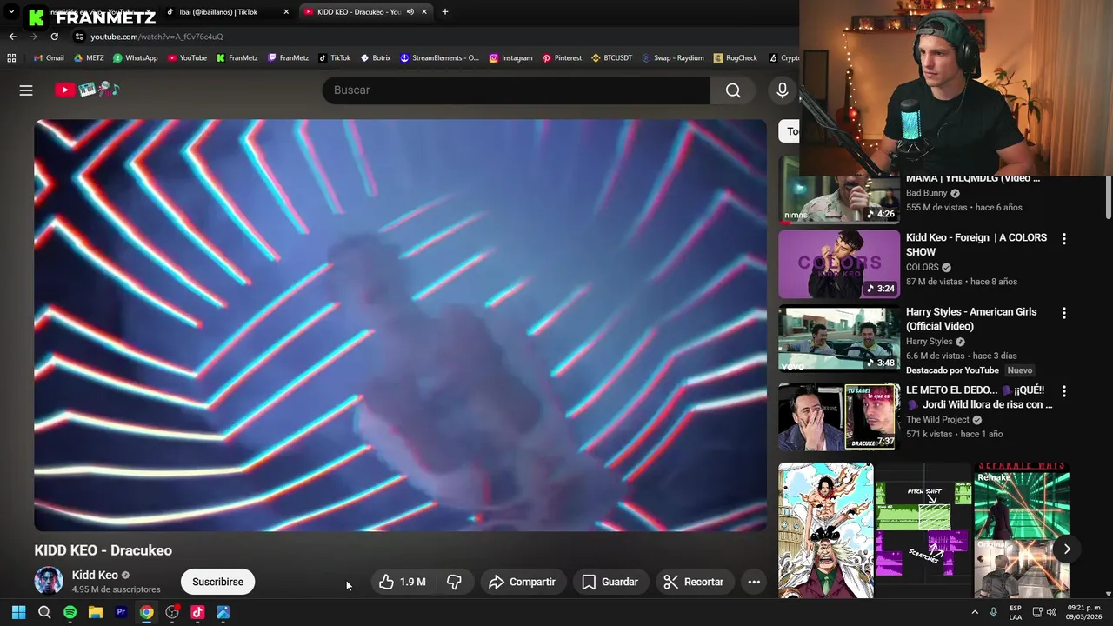
Task: Clip the video with Recortar
Action: (694, 582)
